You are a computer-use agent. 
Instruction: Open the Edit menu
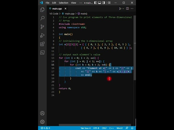[54, 3]
